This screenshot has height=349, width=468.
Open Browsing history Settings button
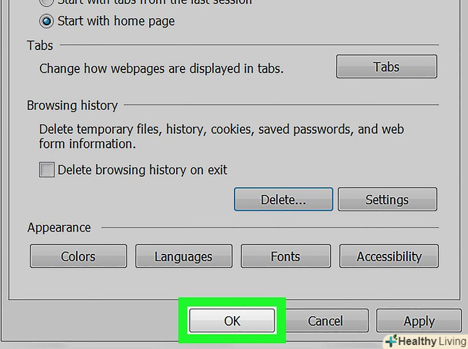point(387,200)
